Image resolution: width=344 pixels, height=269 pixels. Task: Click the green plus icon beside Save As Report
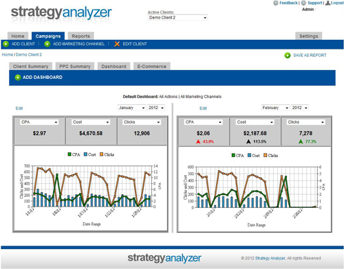pyautogui.click(x=288, y=56)
